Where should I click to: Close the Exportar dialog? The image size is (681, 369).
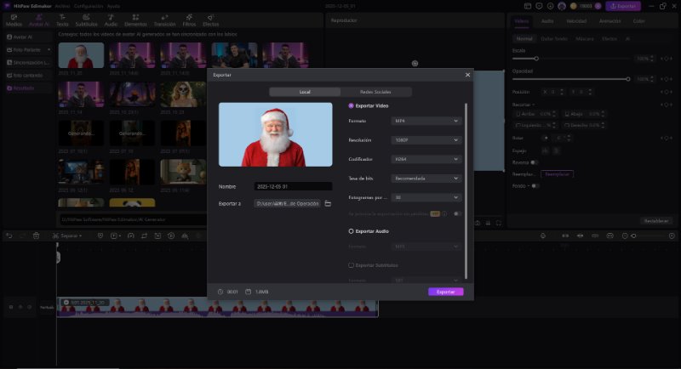click(x=467, y=75)
